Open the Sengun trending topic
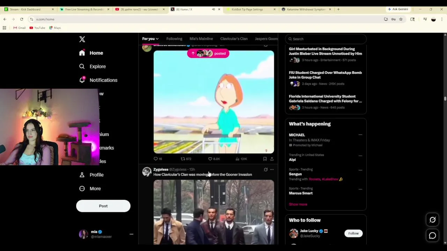The width and height of the screenshot is (447, 251). tap(295, 174)
